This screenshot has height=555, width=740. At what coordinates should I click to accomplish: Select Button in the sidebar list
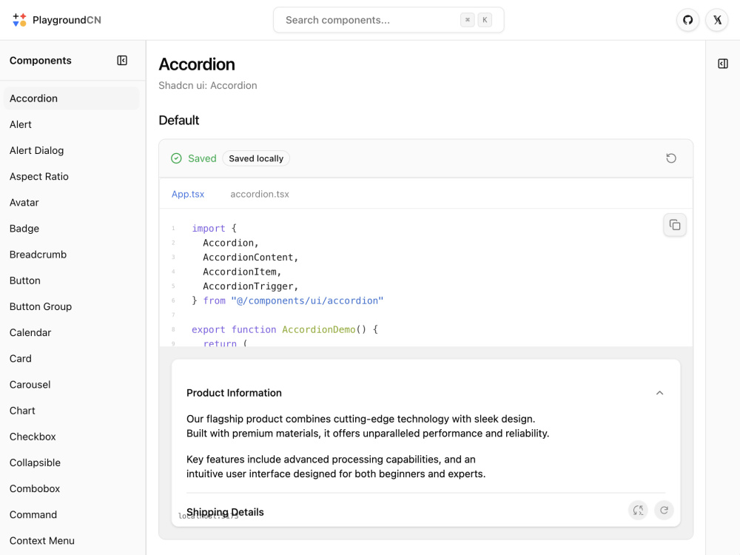point(71,280)
